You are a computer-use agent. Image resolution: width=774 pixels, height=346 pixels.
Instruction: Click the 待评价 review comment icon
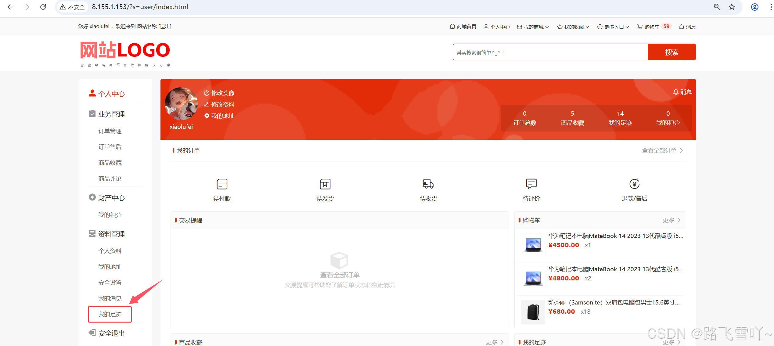tap(531, 184)
